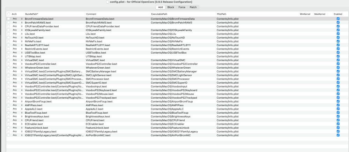Viewport: 349px width, 152px height.
Task: Open Arch dropdown for UTBMap.kext
Action: [17, 56]
